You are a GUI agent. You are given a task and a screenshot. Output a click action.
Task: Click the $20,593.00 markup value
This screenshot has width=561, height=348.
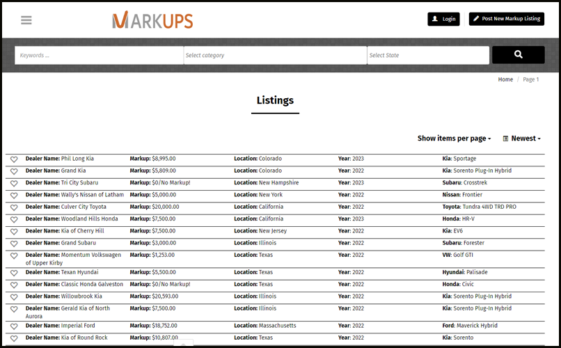tap(165, 296)
